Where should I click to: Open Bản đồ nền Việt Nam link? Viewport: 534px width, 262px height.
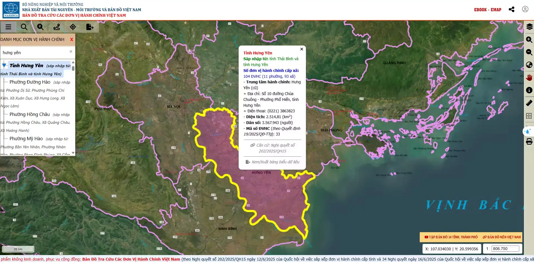[502, 237]
